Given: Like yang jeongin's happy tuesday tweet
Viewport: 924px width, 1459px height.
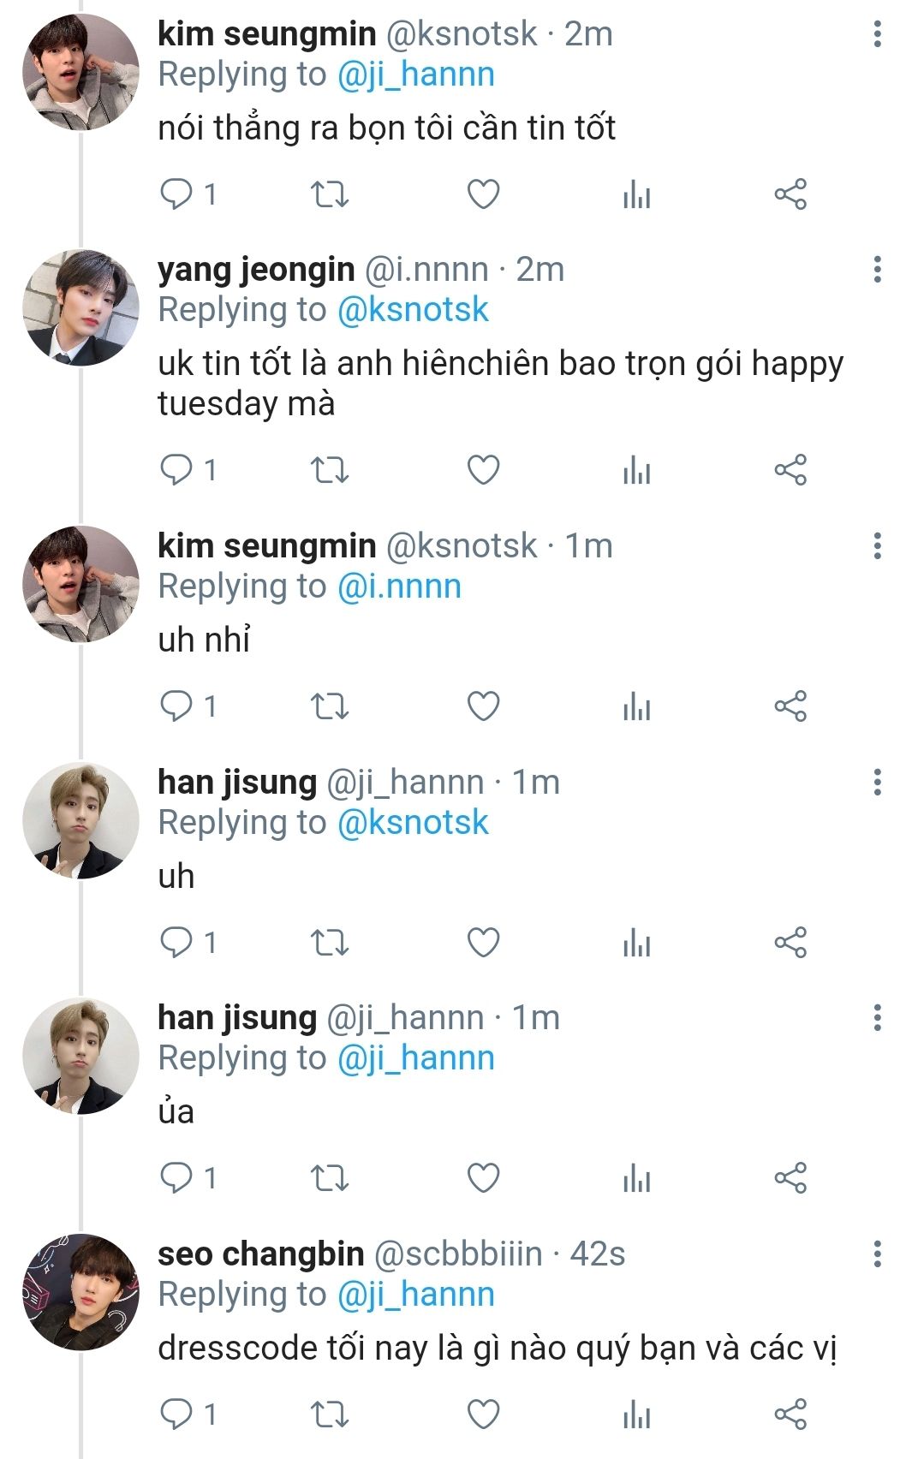Looking at the screenshot, I should click(x=483, y=470).
